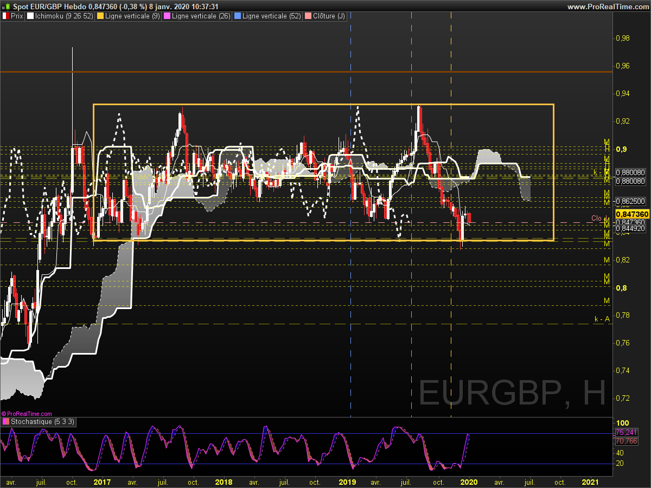Click the green chart icon beside the Spot EUR/GBP title
Image resolution: width=651 pixels, height=488 pixels.
pyautogui.click(x=6, y=7)
